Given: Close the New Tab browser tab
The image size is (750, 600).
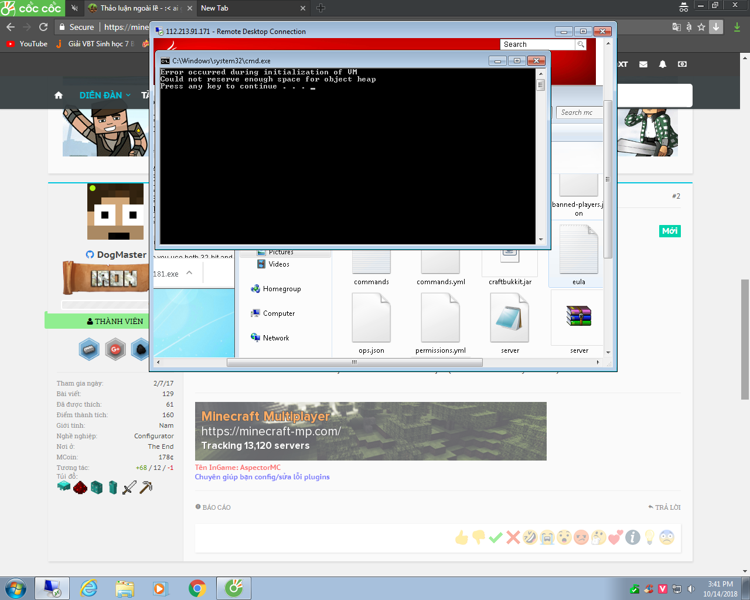Looking at the screenshot, I should 303,8.
